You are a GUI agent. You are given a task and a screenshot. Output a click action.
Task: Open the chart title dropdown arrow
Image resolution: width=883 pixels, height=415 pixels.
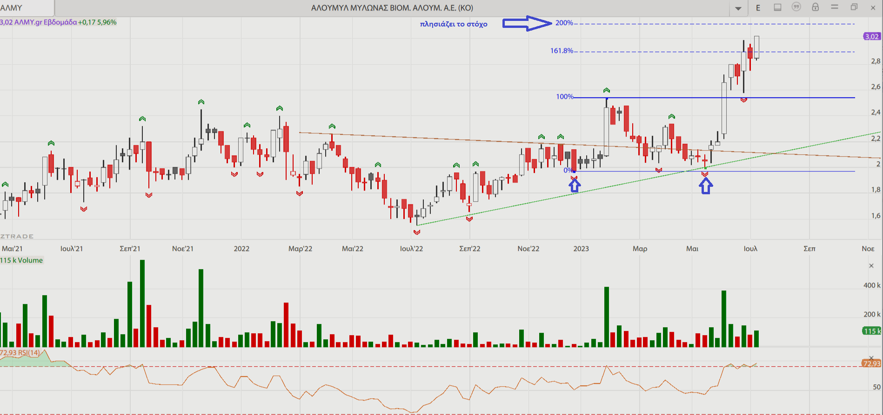[738, 8]
